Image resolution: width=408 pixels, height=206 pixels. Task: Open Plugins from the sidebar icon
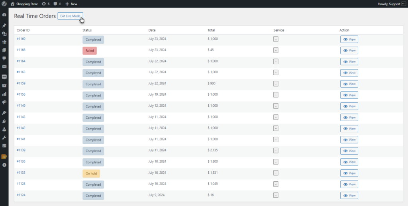pyautogui.click(x=4, y=121)
